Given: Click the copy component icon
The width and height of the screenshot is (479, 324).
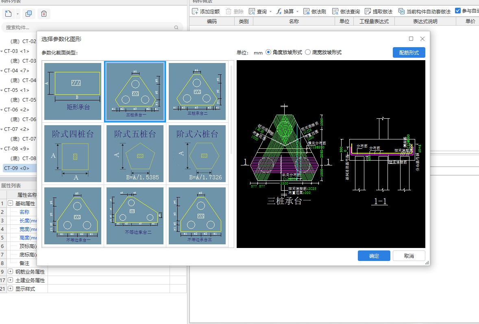Looking at the screenshot, I should pos(29,14).
